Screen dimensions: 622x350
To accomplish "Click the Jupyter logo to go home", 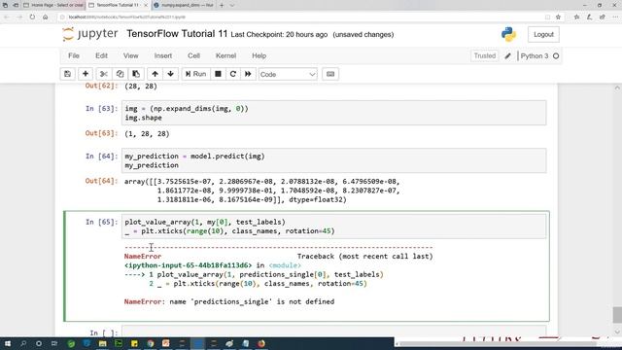I will click(x=90, y=34).
